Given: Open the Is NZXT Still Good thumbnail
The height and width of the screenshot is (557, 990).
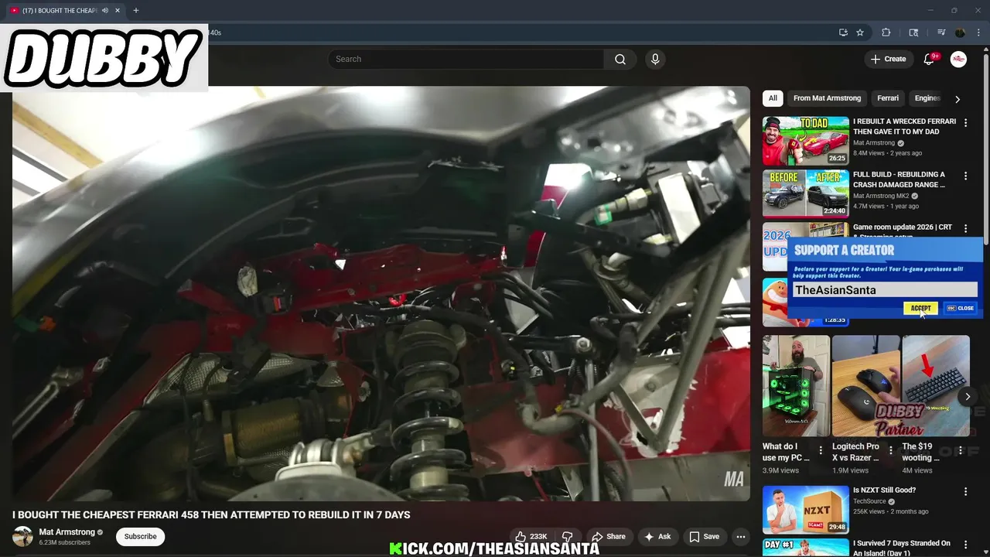Looking at the screenshot, I should pos(805,509).
